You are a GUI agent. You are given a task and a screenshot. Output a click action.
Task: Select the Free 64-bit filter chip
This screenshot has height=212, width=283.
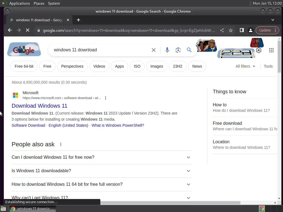(24, 66)
